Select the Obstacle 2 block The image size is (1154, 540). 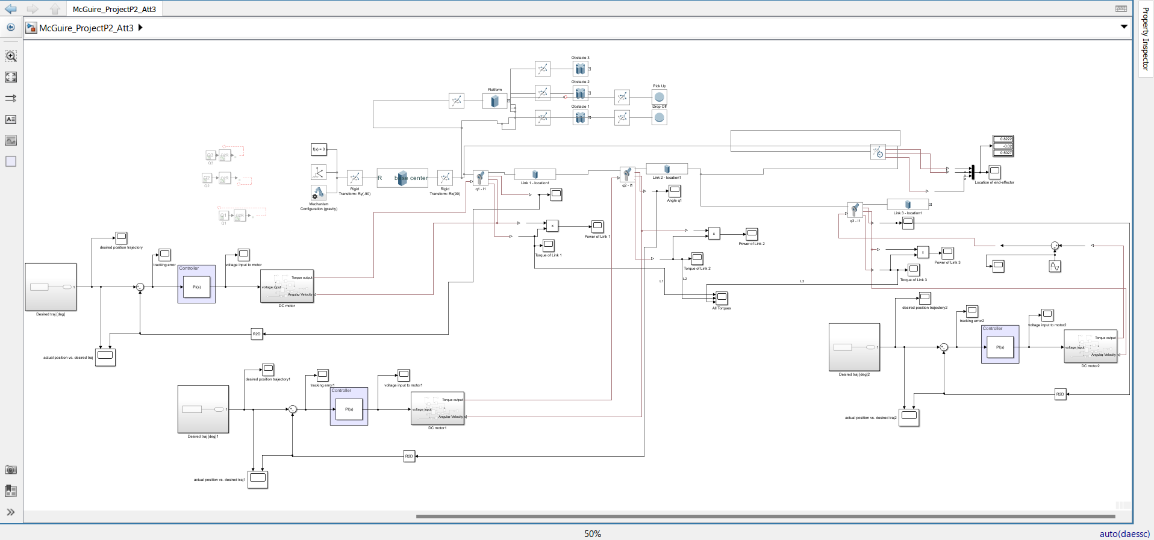[580, 93]
